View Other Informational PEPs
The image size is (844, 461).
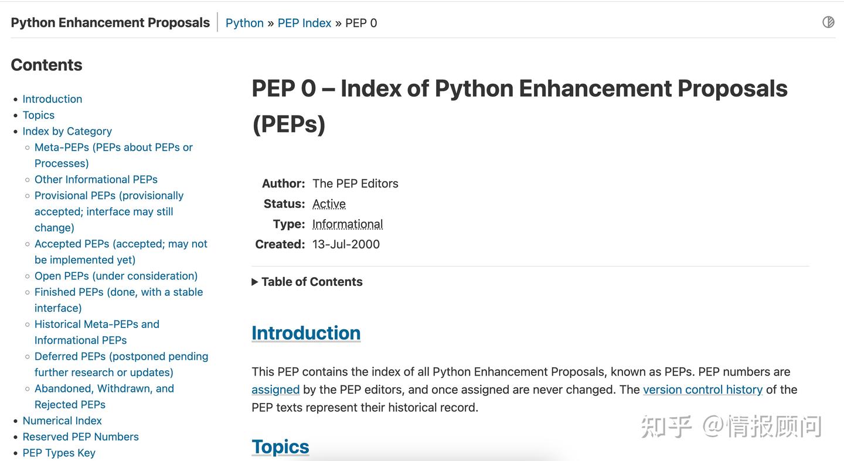click(96, 179)
